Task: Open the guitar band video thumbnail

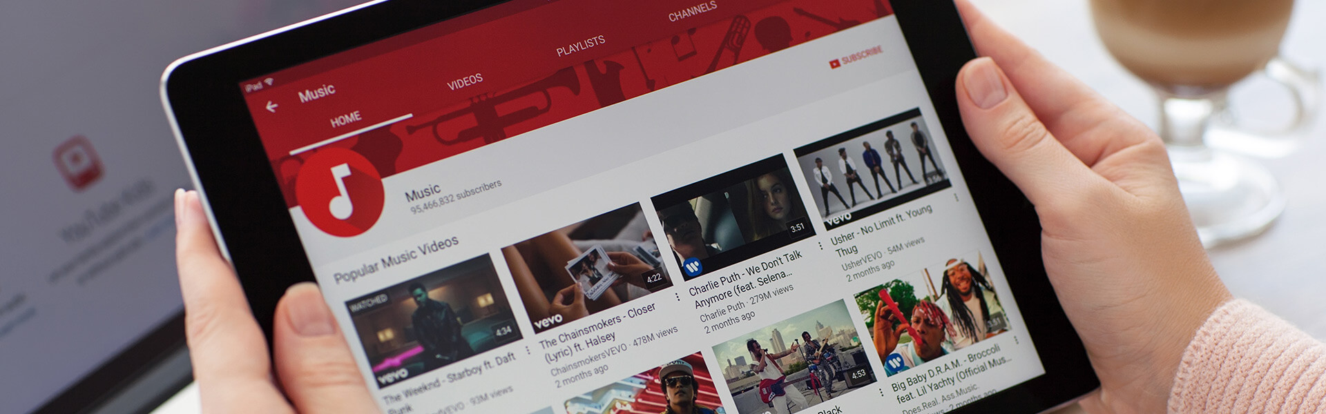Action: pyautogui.click(x=794, y=355)
